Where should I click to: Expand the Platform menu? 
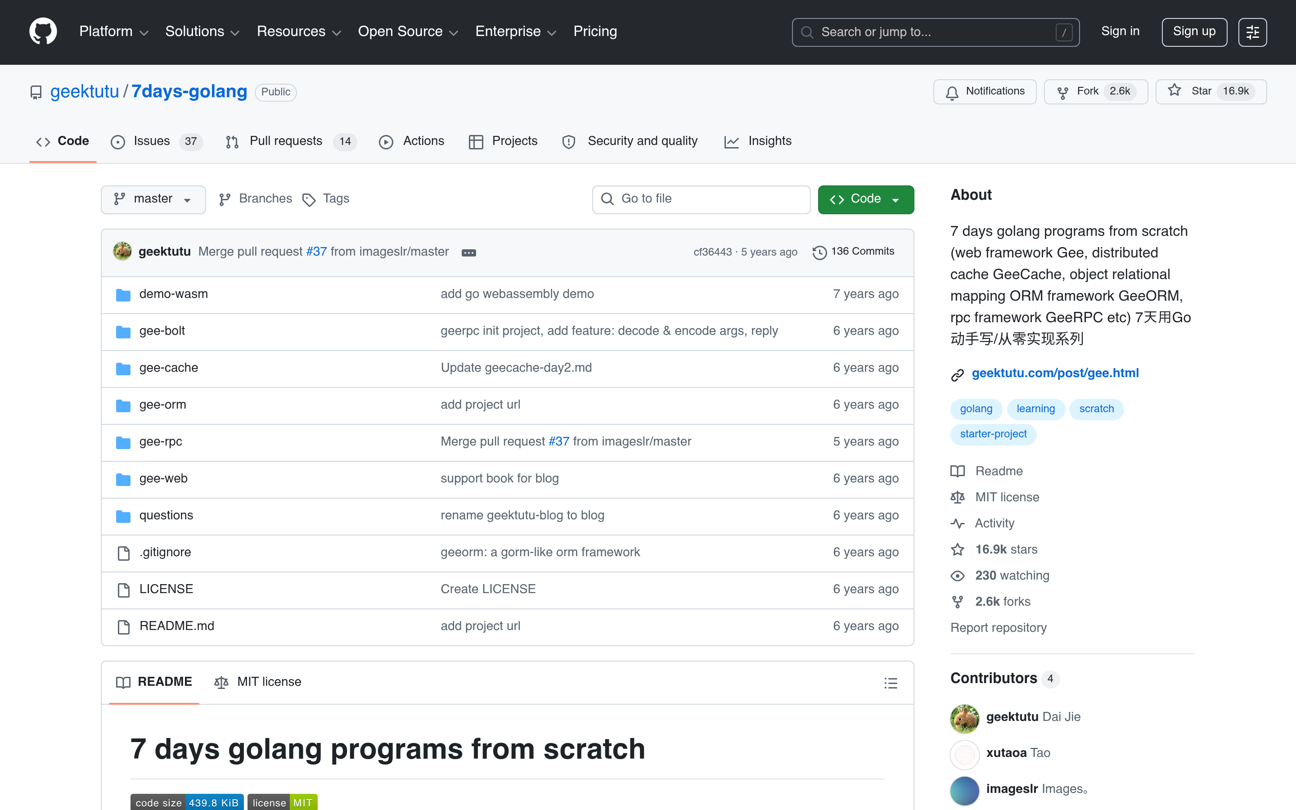pos(113,31)
